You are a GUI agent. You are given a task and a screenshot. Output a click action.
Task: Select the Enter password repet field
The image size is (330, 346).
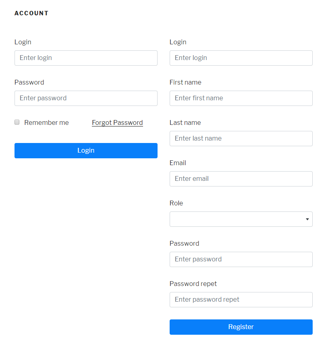pos(241,300)
